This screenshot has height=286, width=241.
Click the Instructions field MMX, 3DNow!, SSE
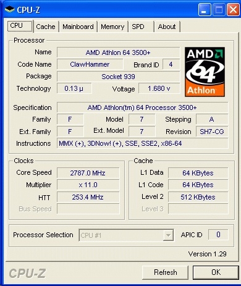142,143
